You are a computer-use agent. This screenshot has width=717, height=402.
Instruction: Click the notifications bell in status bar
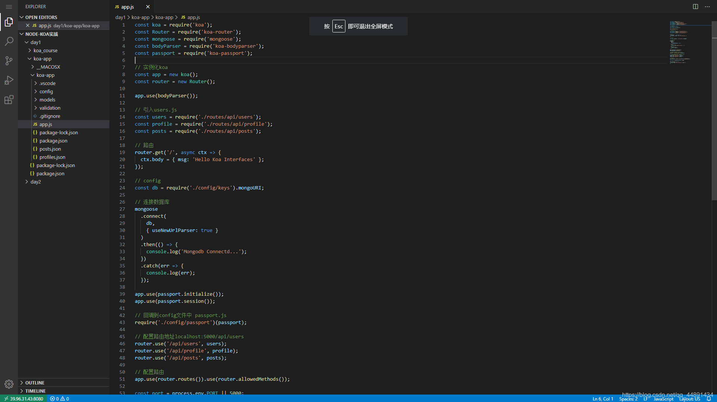[709, 399]
